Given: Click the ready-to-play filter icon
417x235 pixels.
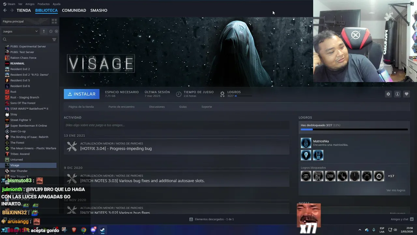Looking at the screenshot, I should (x=56, y=31).
